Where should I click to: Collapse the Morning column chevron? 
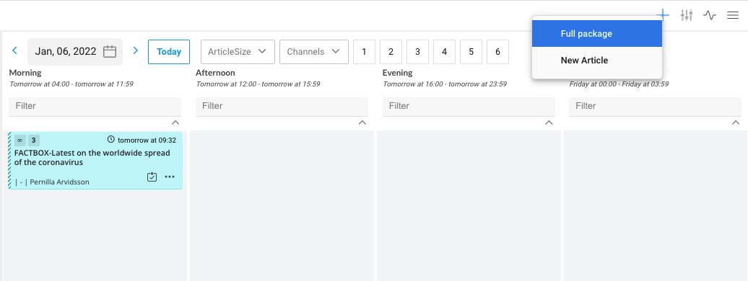[x=175, y=123]
